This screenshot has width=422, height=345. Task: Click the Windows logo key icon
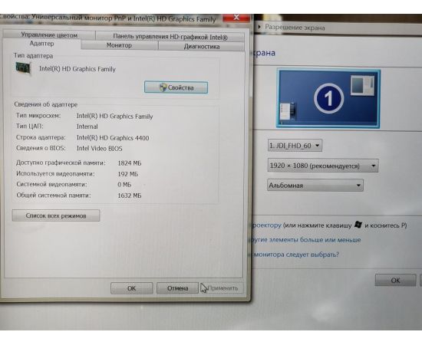click(358, 225)
